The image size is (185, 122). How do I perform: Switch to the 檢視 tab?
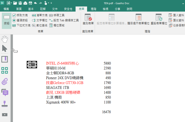tap(106, 9)
